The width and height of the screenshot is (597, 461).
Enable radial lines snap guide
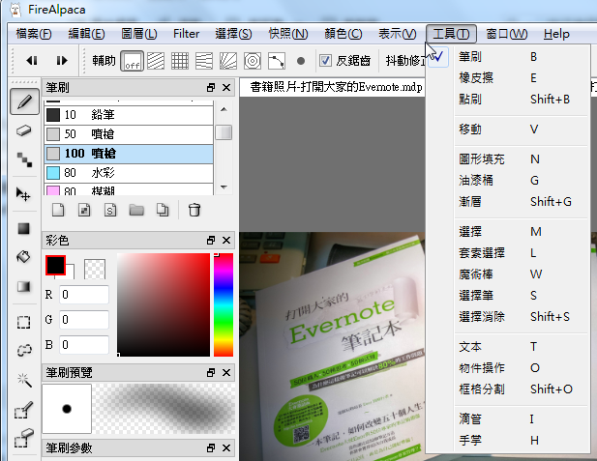pos(228,61)
